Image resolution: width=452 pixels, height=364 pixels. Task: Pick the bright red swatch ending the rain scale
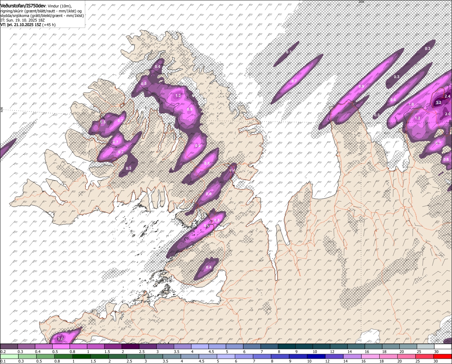tap(443, 356)
